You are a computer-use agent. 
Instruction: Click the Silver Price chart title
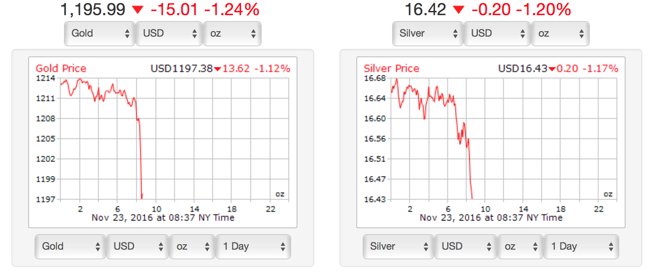391,68
